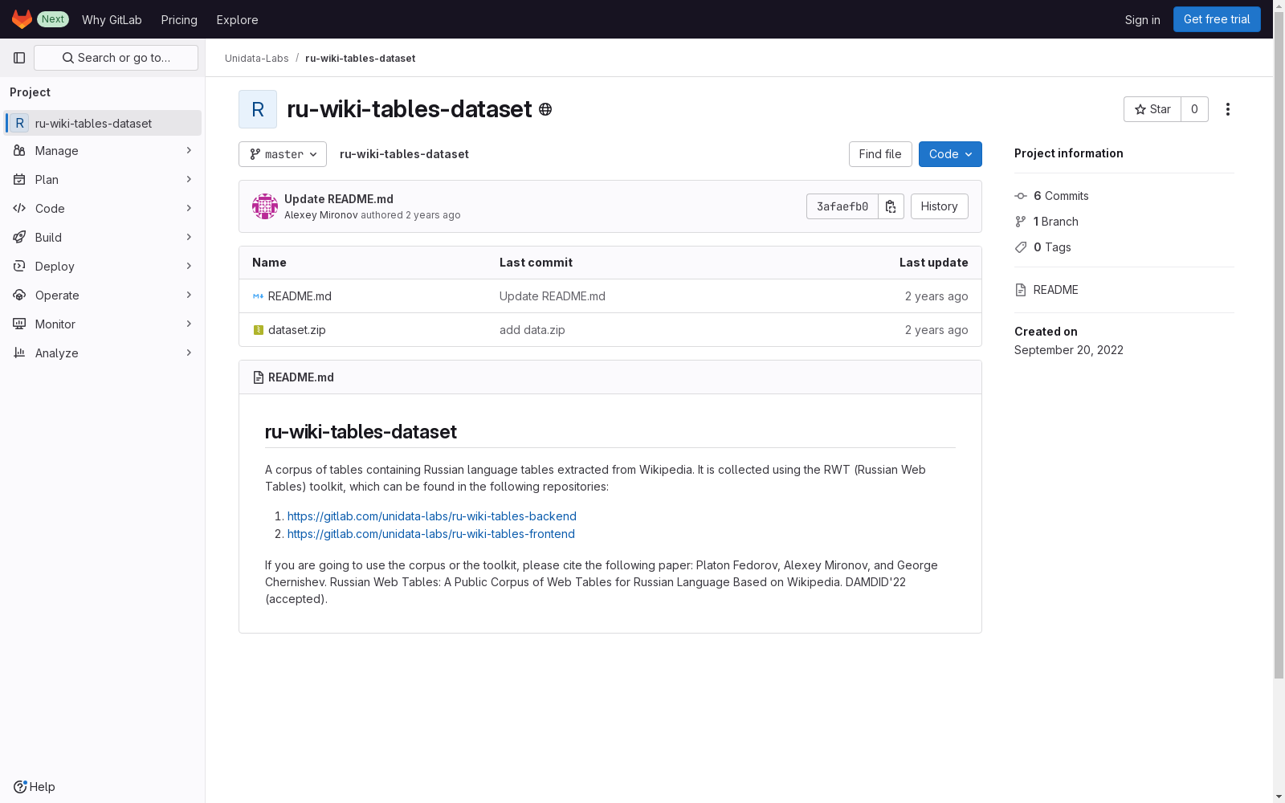1285x803 pixels.
Task: Expand the Code sidebar menu chevron
Action: [x=189, y=209]
